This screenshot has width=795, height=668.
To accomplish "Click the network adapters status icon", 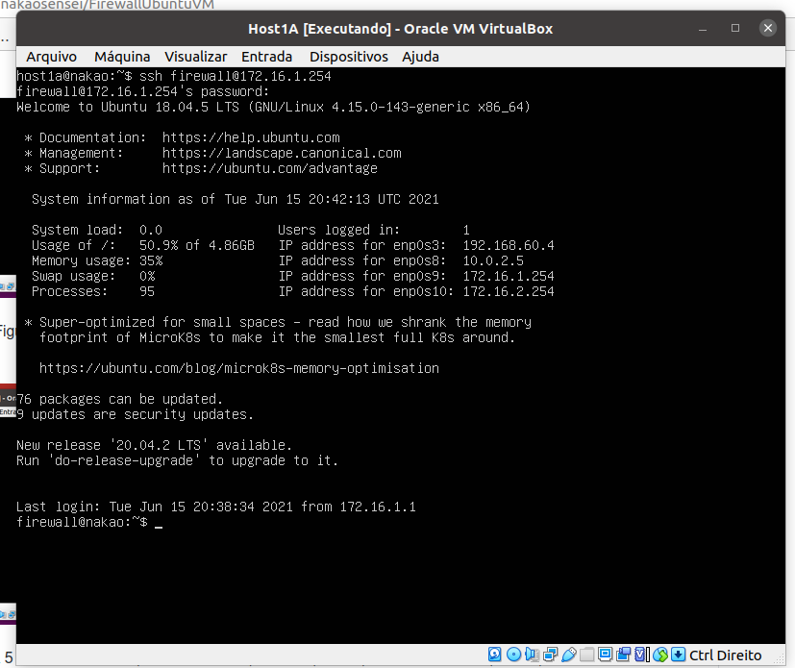I will (550, 655).
